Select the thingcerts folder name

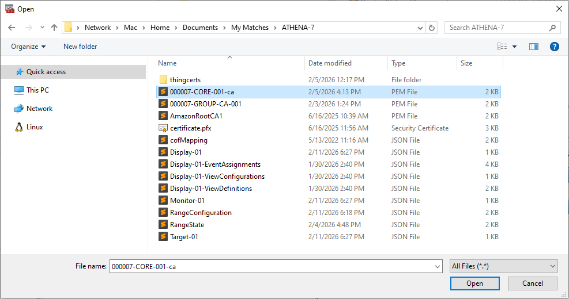(185, 80)
